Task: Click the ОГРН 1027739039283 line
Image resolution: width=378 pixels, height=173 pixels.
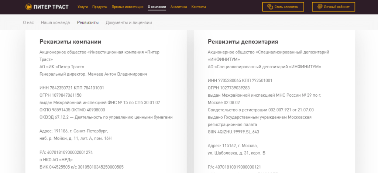Action: [x=229, y=88]
